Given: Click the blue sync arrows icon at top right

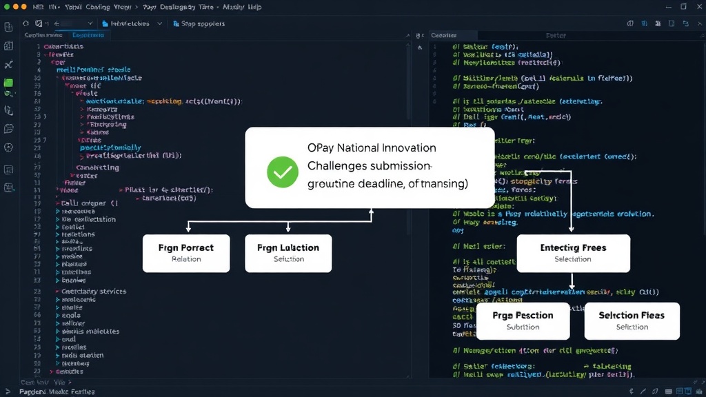Looking at the screenshot, I should (686, 23).
